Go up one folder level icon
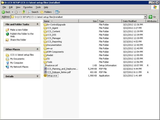The image size is (160, 120). tap(23, 12)
